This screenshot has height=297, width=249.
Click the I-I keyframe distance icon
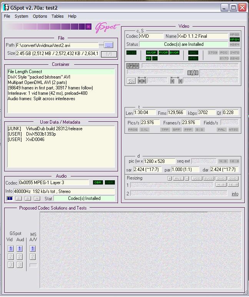[176, 80]
